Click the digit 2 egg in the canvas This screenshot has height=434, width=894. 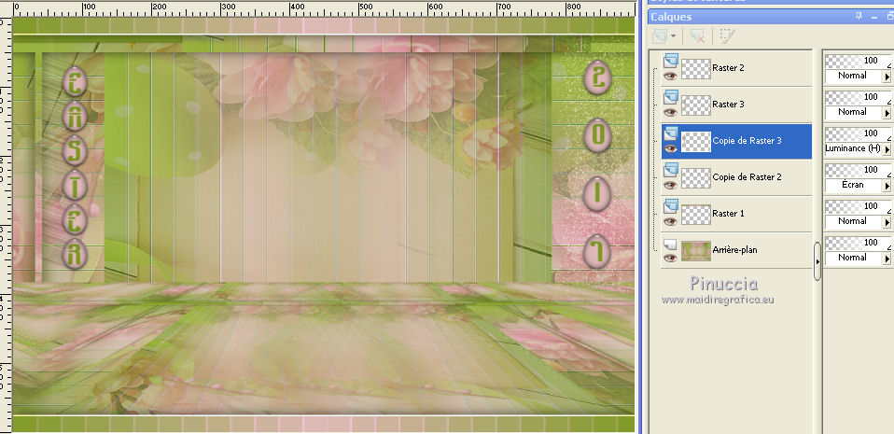point(597,77)
